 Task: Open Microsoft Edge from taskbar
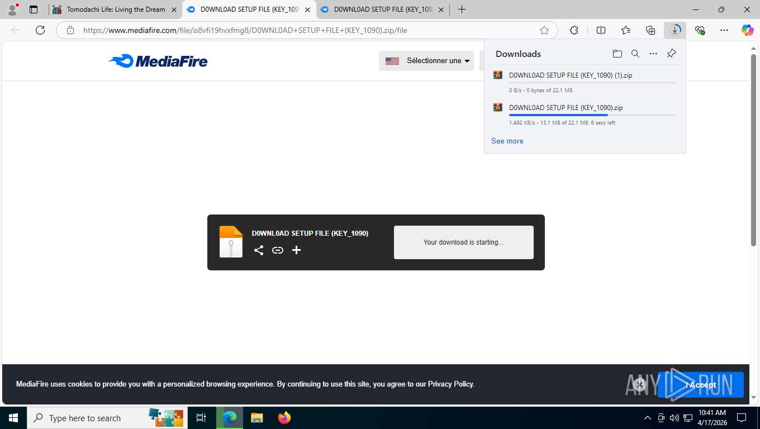tap(230, 418)
